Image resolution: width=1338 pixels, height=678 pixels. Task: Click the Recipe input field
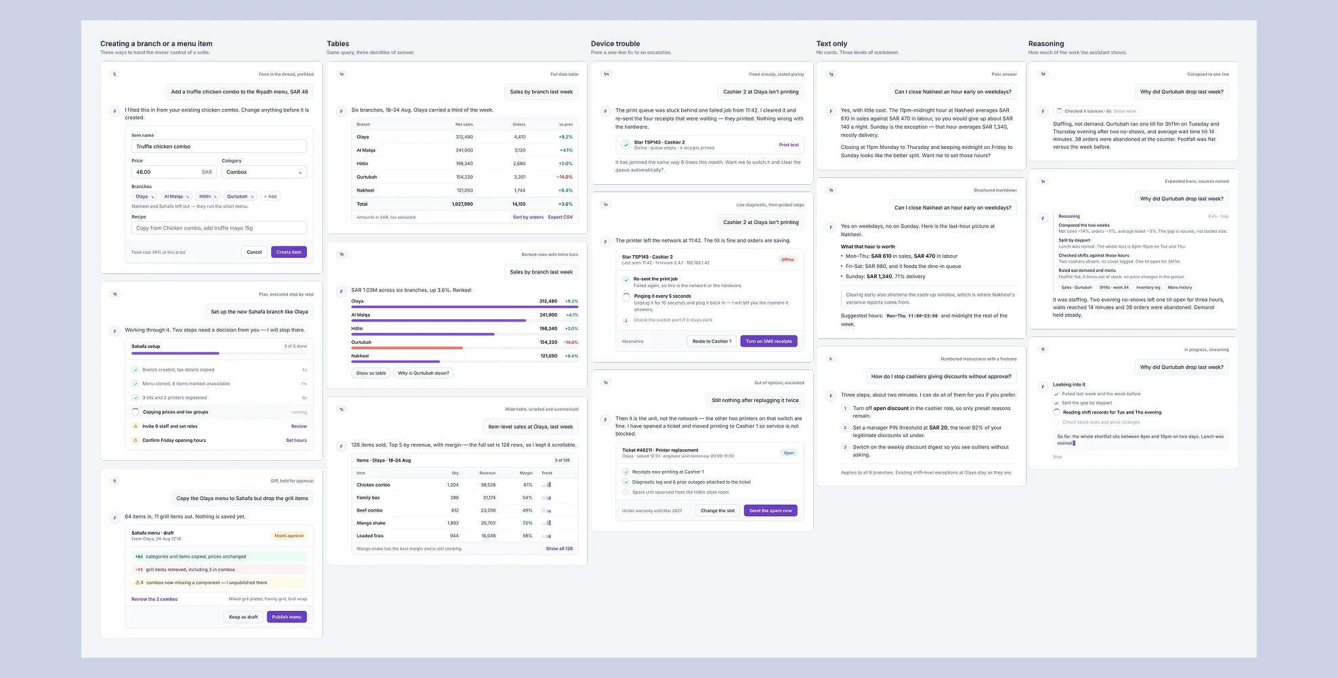pos(219,228)
